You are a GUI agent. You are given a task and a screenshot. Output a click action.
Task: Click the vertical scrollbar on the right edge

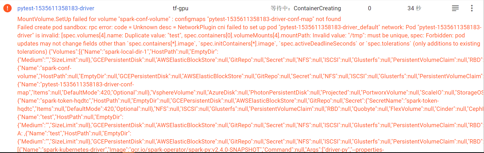coord(483,76)
